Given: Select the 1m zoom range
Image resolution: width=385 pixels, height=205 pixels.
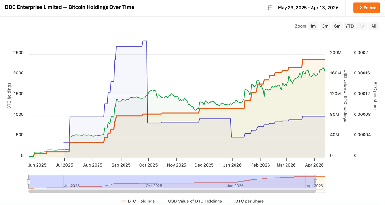Looking at the screenshot, I should pos(313,26).
